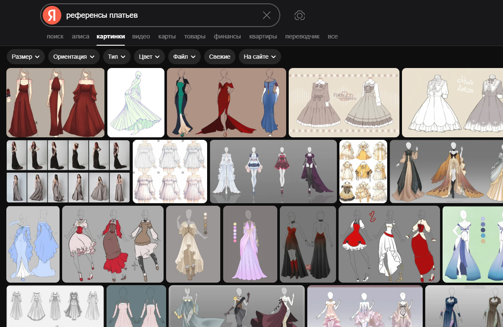Open the three red gowns thumbnail
The image size is (503, 327).
pyautogui.click(x=55, y=103)
